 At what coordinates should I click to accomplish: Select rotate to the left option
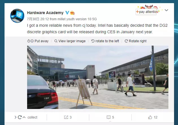(105, 41)
